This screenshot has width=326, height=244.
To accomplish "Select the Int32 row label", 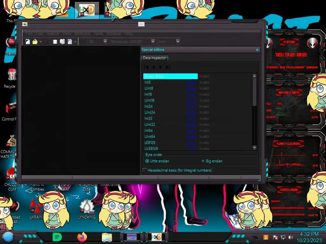I will click(x=148, y=119).
